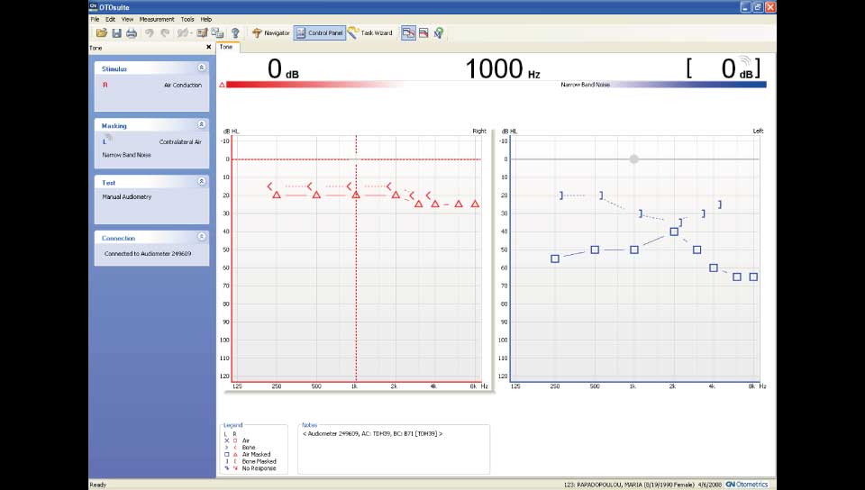Click 'Bone Masked' legend entry

(x=259, y=461)
